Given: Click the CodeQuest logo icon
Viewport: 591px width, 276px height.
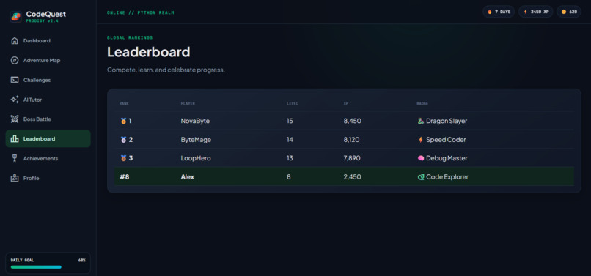Looking at the screenshot, I should coord(16,17).
